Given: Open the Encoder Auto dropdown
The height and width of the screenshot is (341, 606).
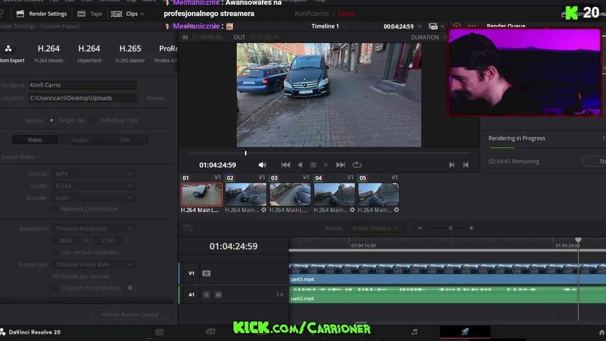Looking at the screenshot, I should click(94, 197).
